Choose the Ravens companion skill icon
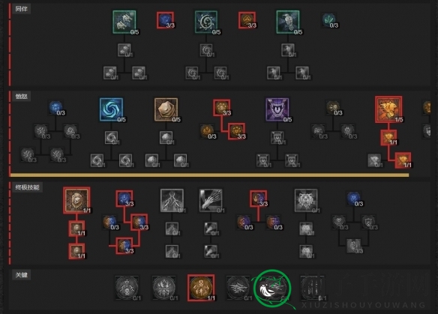 tap(288, 22)
